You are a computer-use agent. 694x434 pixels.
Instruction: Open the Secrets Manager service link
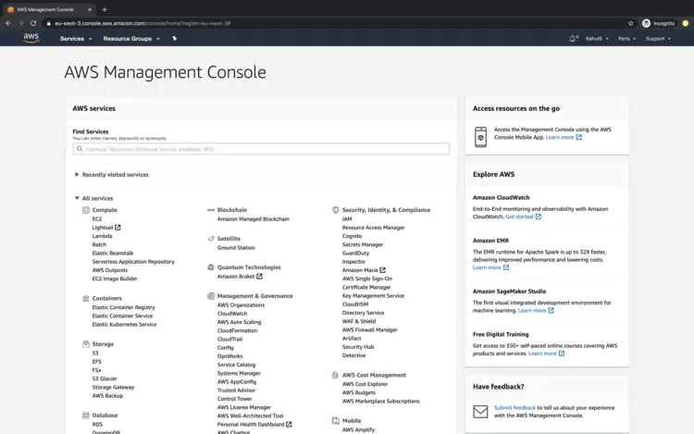coord(363,244)
